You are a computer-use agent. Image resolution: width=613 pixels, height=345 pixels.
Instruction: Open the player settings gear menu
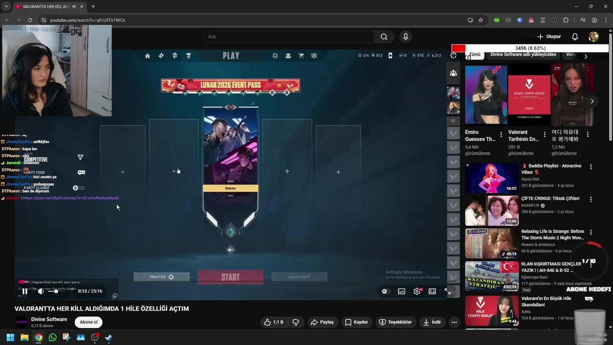(x=417, y=291)
